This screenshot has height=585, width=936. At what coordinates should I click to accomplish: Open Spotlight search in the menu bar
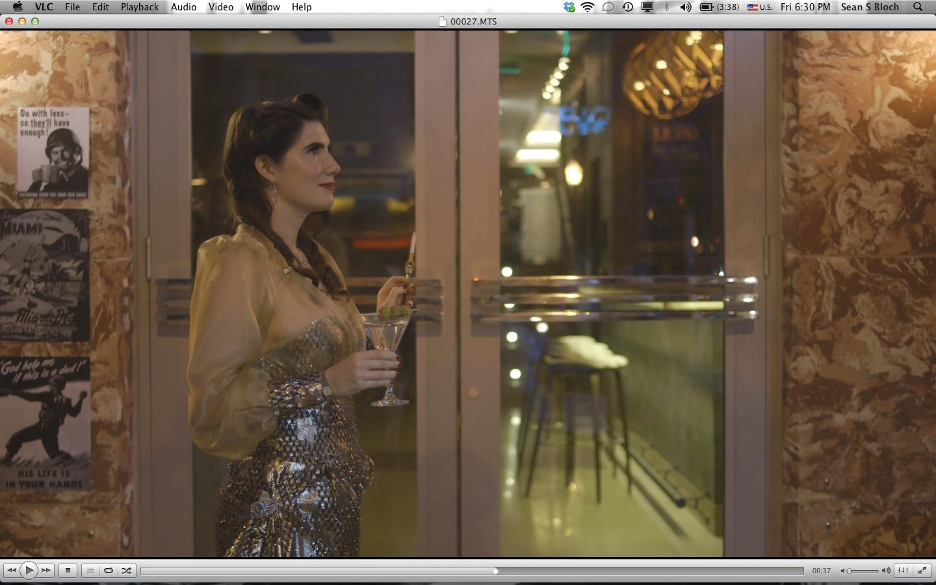(918, 7)
